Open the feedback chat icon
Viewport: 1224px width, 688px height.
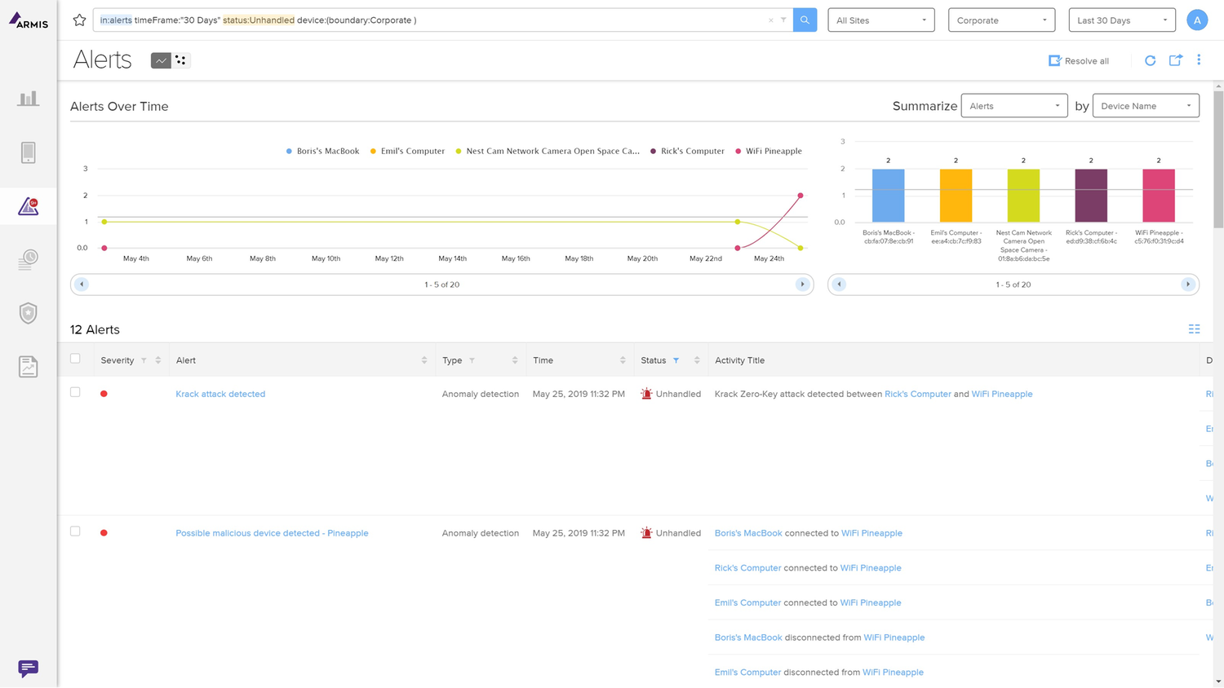click(28, 668)
